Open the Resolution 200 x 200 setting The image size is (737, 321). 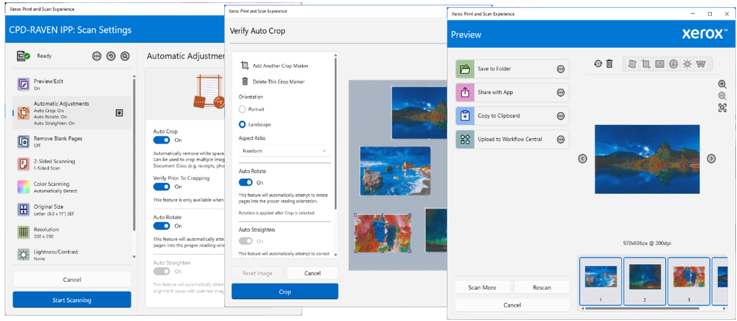click(72, 232)
